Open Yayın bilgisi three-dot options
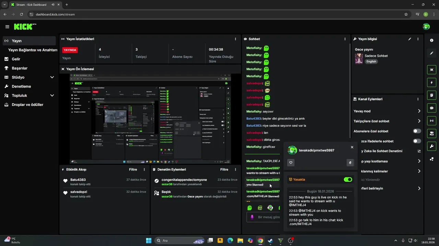The height and width of the screenshot is (246, 439). coord(418,39)
